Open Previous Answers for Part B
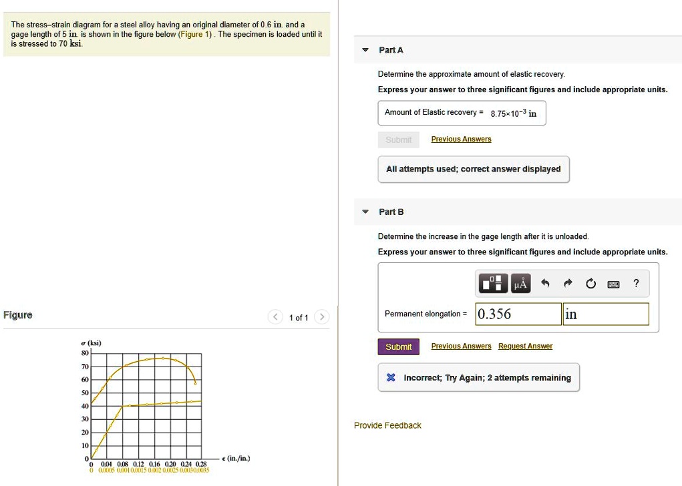 (461, 346)
